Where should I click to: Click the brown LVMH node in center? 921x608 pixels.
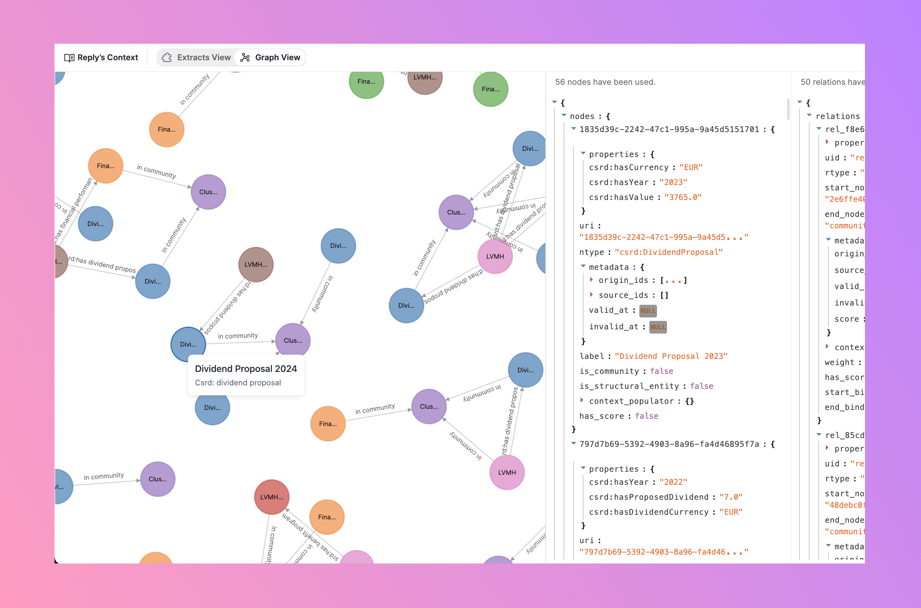coord(256,264)
